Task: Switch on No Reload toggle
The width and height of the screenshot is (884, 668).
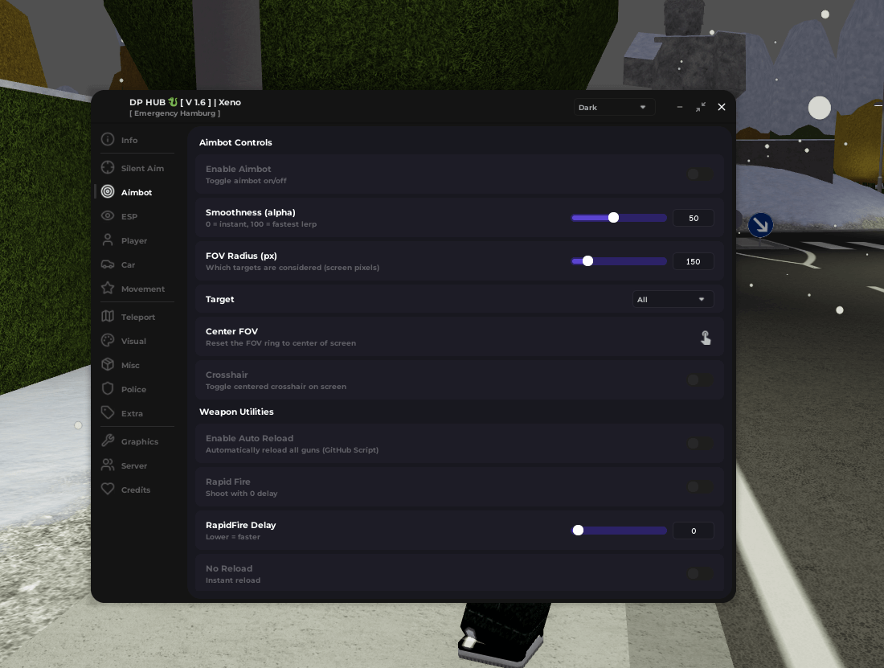Action: coord(700,575)
